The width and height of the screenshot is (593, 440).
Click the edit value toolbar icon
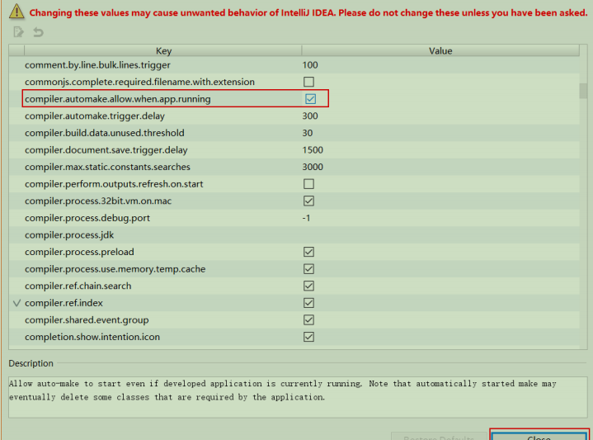click(18, 32)
